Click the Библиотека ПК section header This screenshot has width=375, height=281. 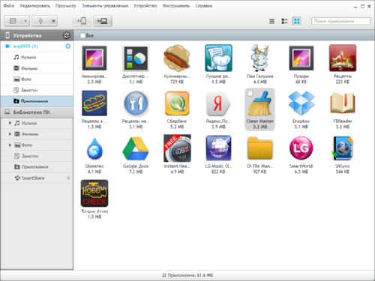coord(37,112)
